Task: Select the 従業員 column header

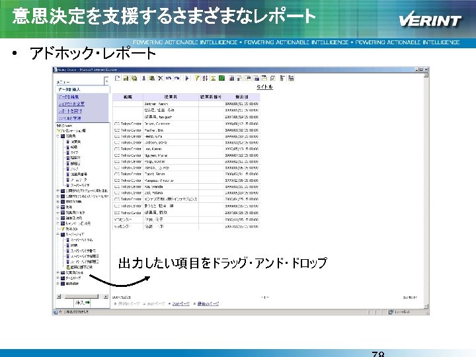Action: [x=171, y=97]
